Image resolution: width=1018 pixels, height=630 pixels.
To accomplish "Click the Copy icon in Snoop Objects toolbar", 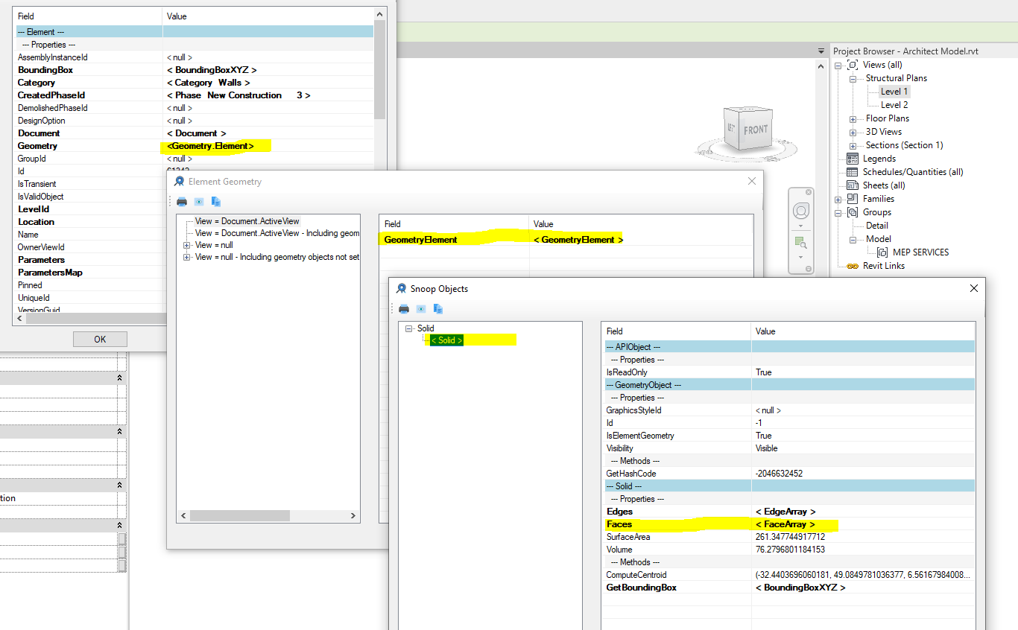I will pyautogui.click(x=440, y=308).
